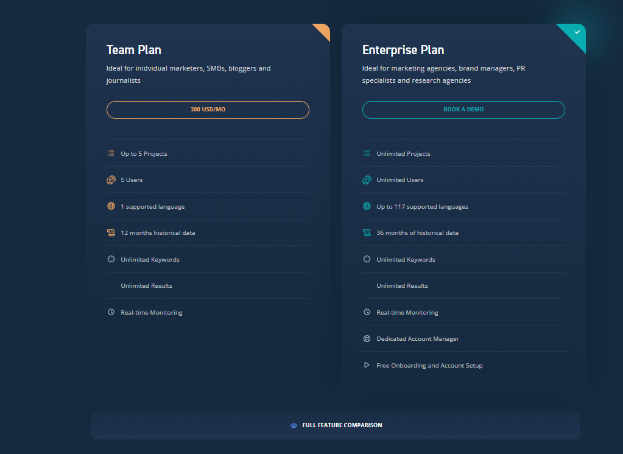Click the Enterprise Real-time Monitoring clock icon
This screenshot has width=623, height=454.
point(367,312)
